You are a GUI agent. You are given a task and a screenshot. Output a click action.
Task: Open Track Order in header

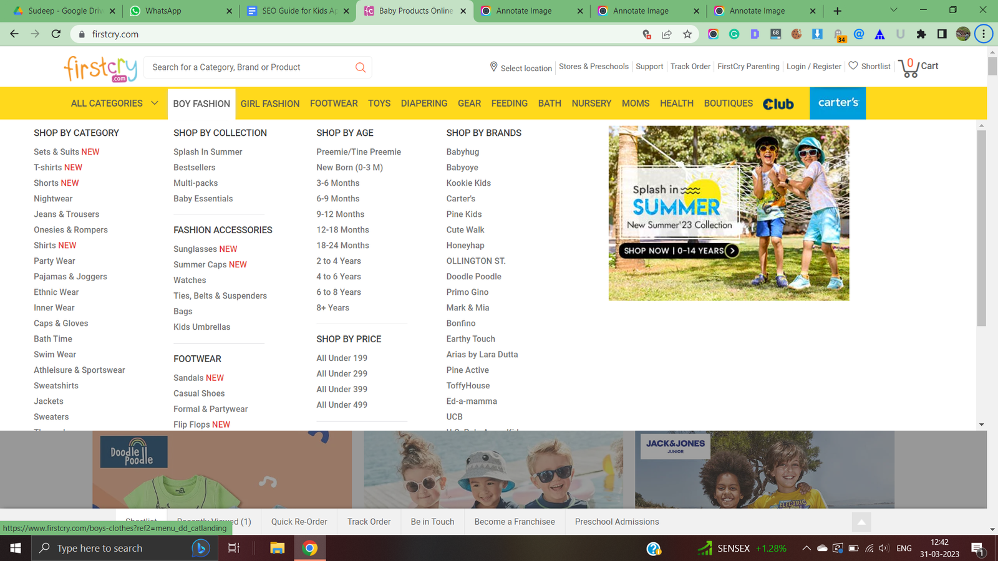tap(690, 66)
